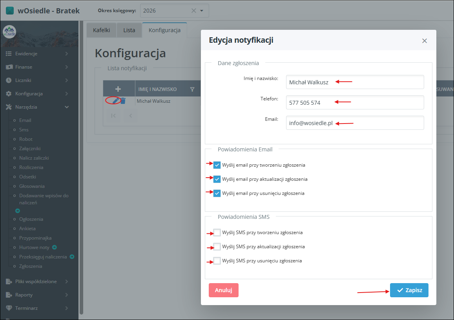Click the filter icon in Imię i nazwisko column
Image resolution: width=454 pixels, height=320 pixels.
[x=192, y=89]
